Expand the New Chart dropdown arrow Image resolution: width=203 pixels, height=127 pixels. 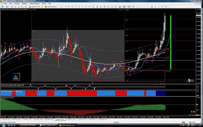4,6
